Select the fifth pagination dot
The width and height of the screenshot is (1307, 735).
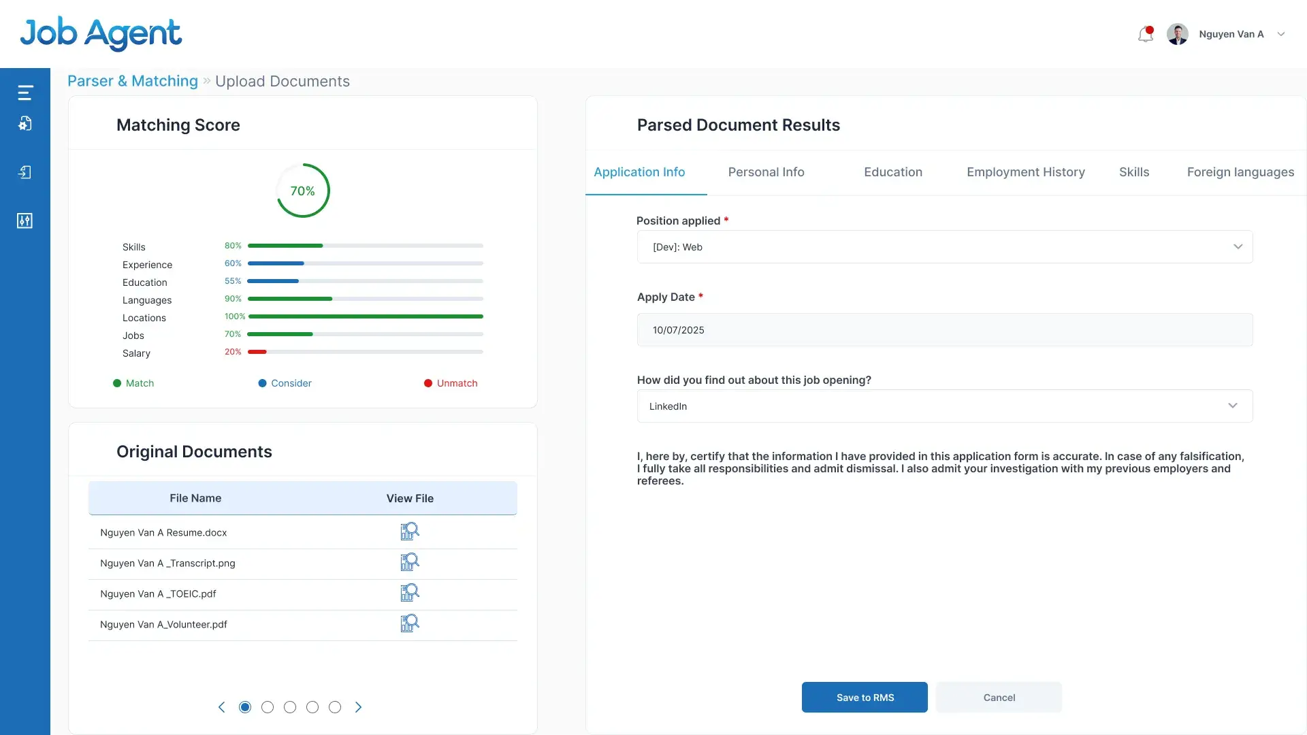tap(335, 707)
